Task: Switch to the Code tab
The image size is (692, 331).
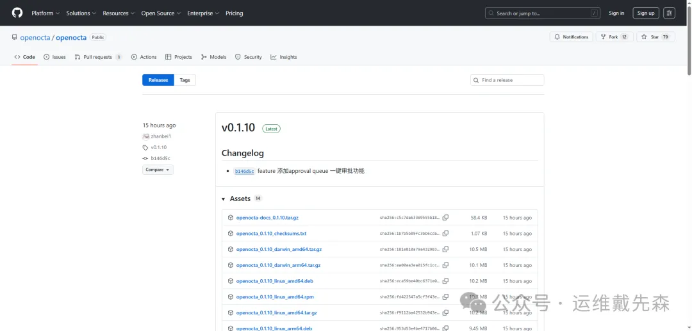Action: tap(25, 57)
